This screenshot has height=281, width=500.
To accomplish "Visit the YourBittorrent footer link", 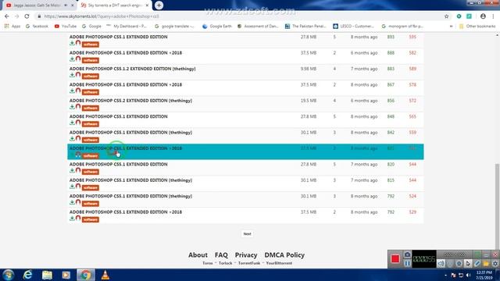I will click(279, 263).
